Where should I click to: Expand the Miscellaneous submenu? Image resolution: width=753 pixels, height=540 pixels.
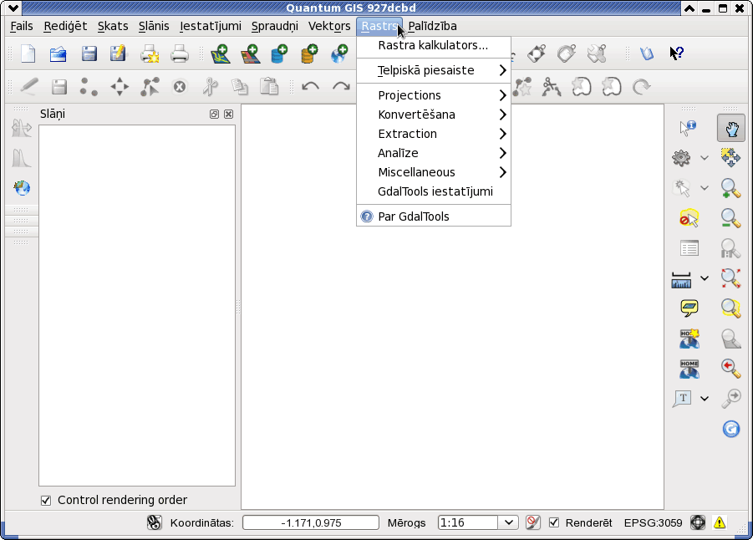[x=434, y=172]
